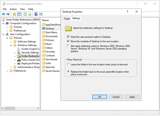160x116 pixels.
Task: Select the Policy-based QoS chart icon
Action: (19, 60)
